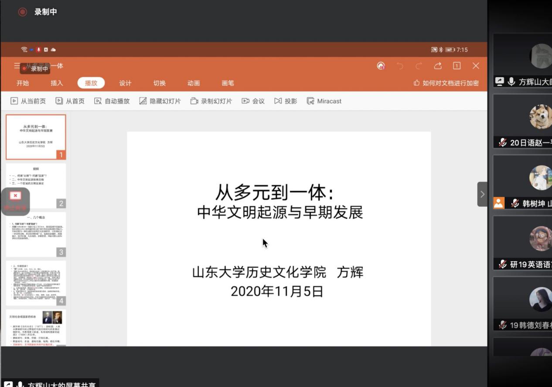Click 如何对文档进行加密 link

coord(446,83)
